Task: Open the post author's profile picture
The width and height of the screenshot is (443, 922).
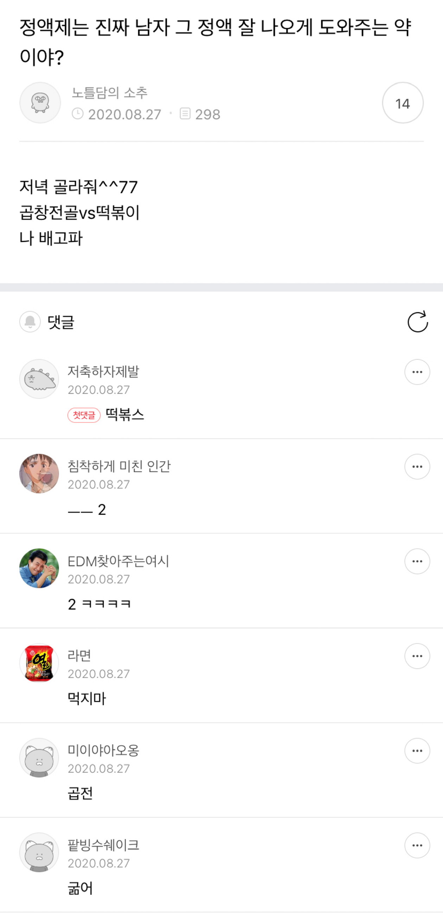Action: pyautogui.click(x=40, y=103)
